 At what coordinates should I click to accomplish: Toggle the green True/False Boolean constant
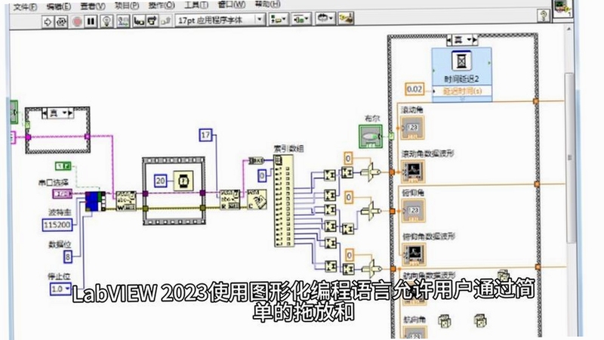coord(63,166)
